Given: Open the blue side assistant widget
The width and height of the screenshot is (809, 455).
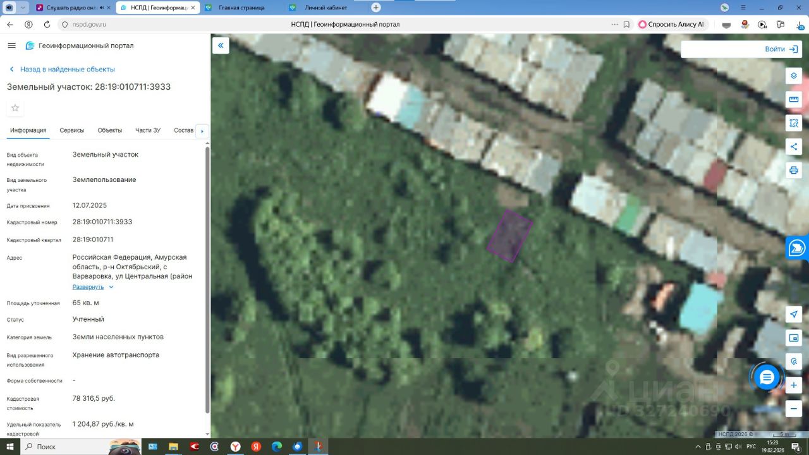Looking at the screenshot, I should pyautogui.click(x=798, y=248).
